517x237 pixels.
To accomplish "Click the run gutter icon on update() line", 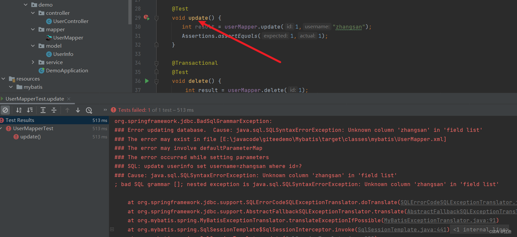I will coord(146,17).
